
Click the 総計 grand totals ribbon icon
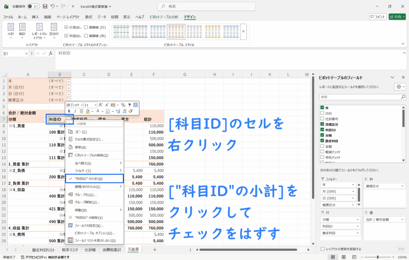[x=22, y=30]
